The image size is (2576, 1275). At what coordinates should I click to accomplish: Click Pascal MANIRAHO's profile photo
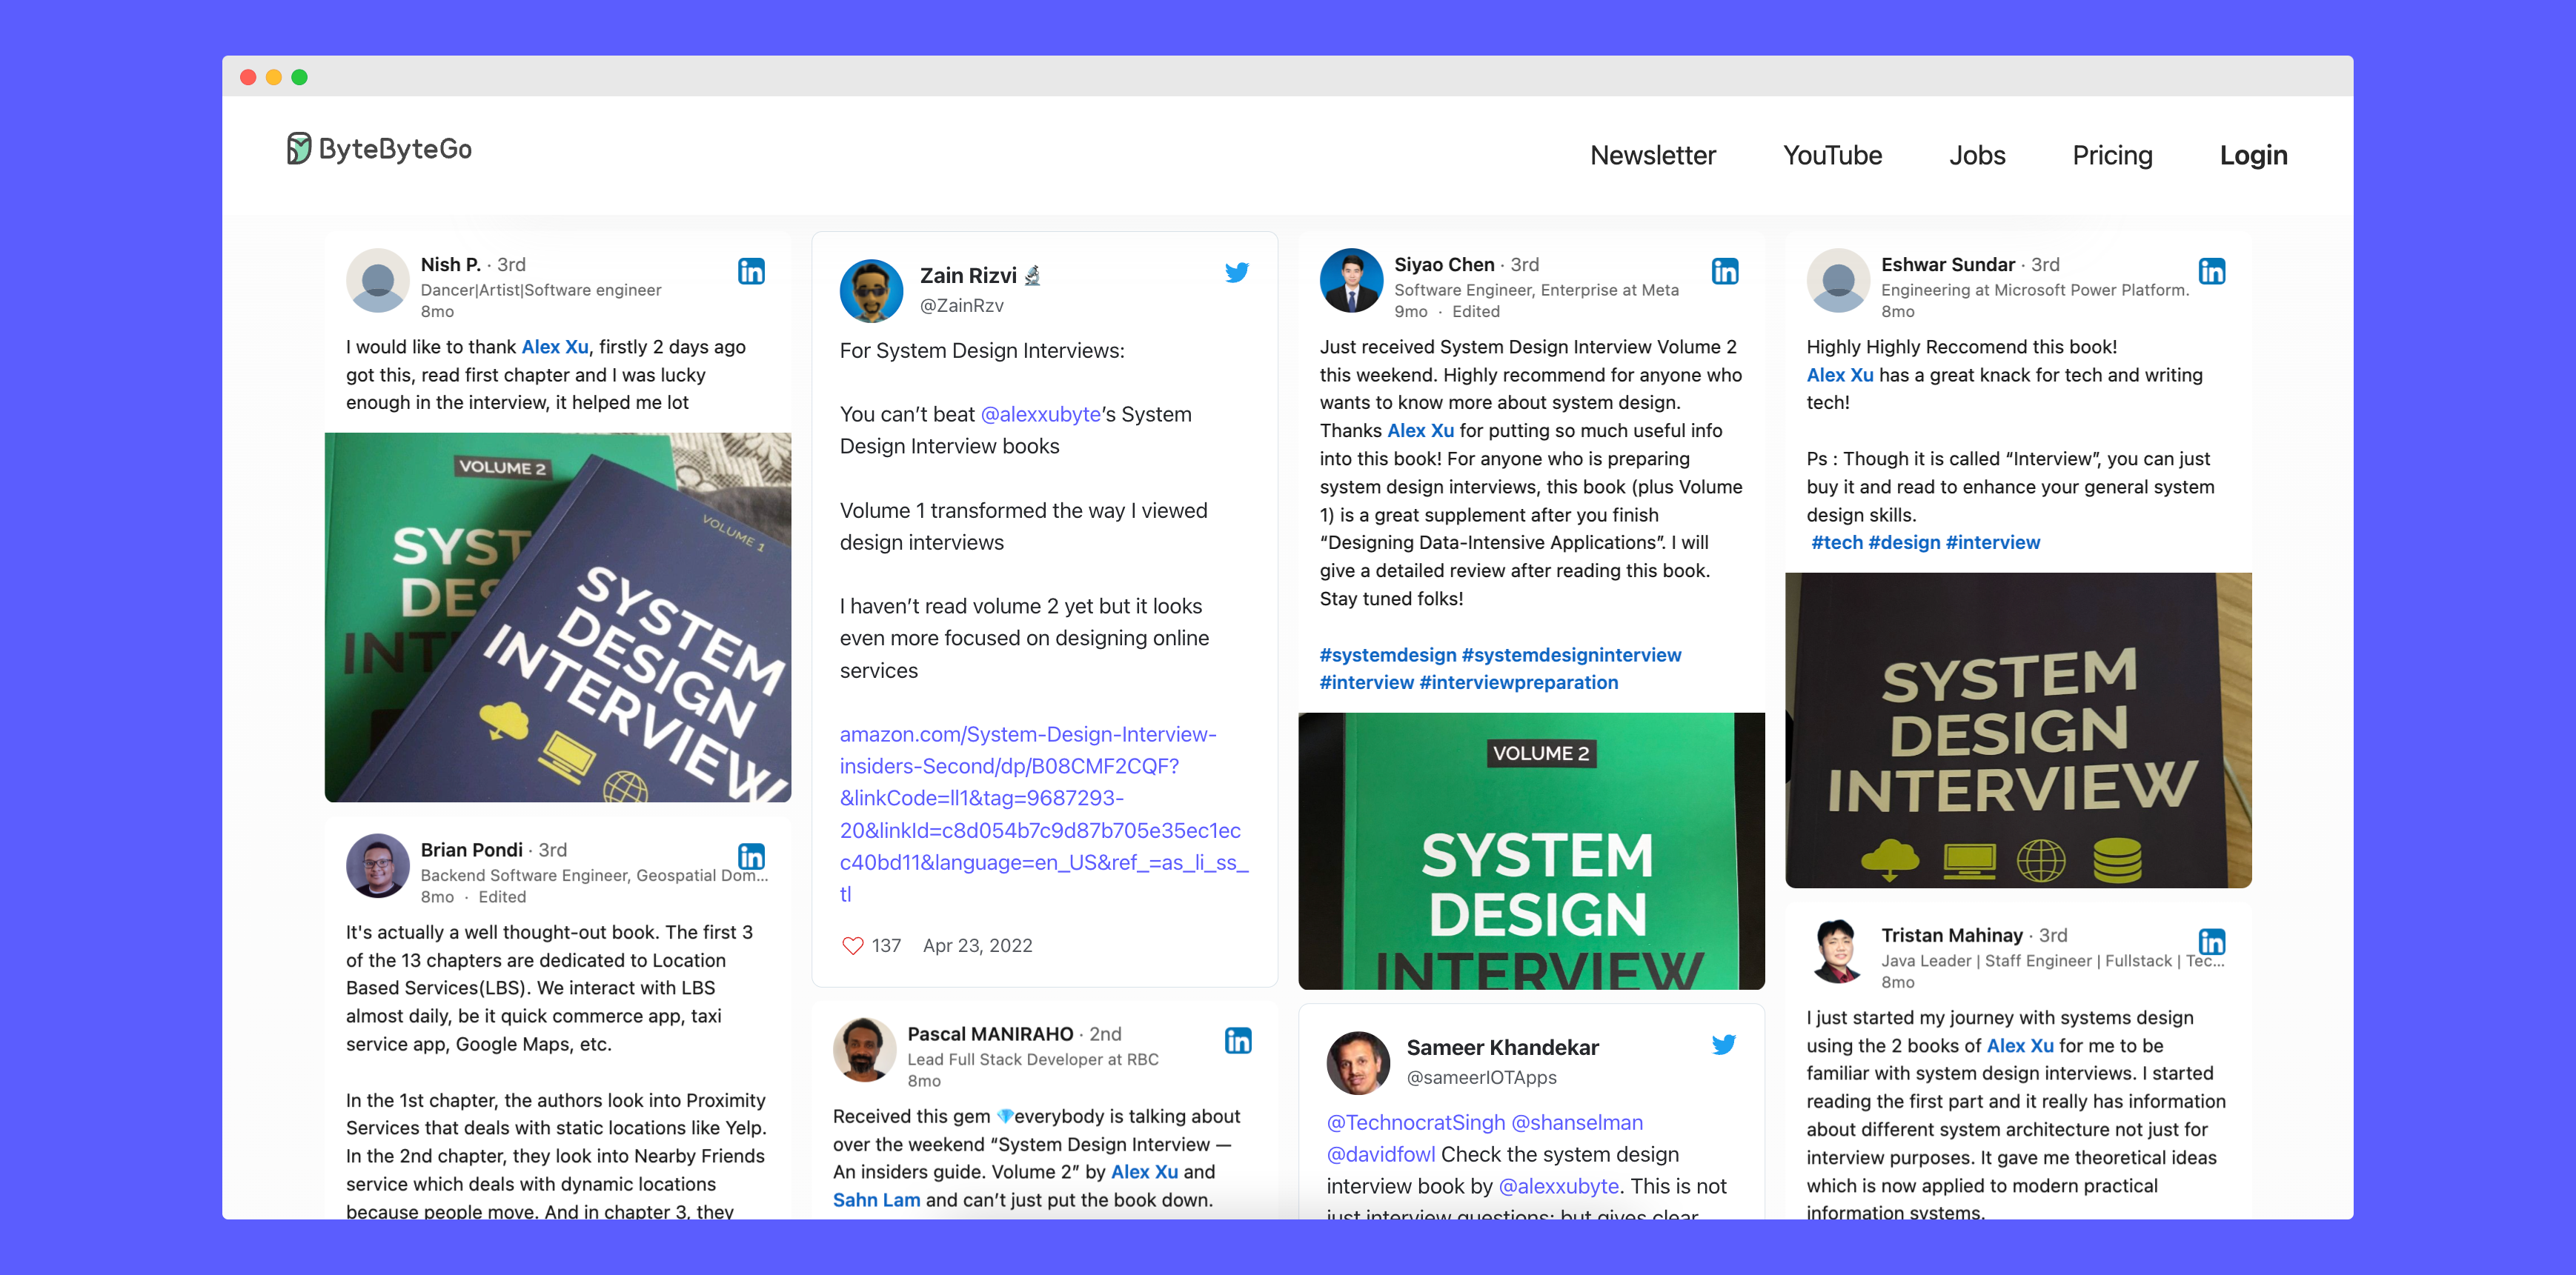click(x=864, y=1050)
